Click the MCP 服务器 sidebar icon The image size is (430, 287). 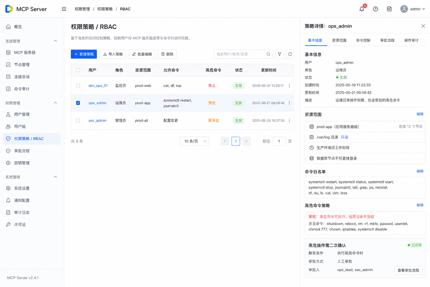(8, 52)
